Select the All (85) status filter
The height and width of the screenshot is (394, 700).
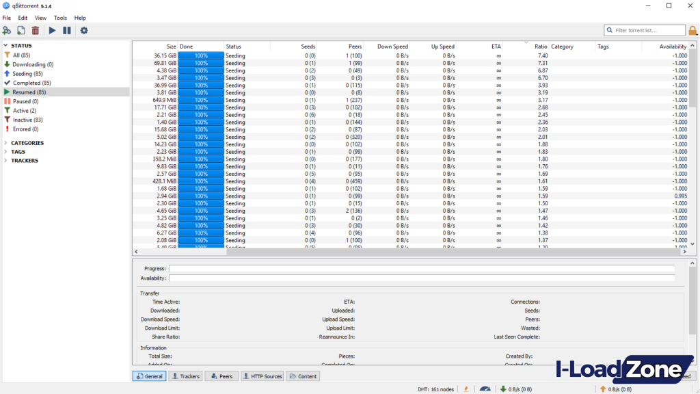tap(21, 55)
